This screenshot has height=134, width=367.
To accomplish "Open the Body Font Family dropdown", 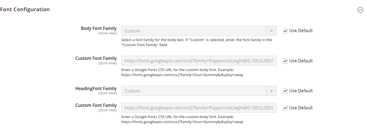I will pos(199,31).
